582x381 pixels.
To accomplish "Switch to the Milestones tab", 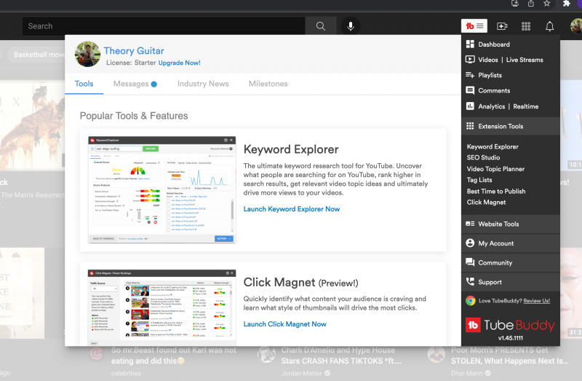I will tap(268, 84).
